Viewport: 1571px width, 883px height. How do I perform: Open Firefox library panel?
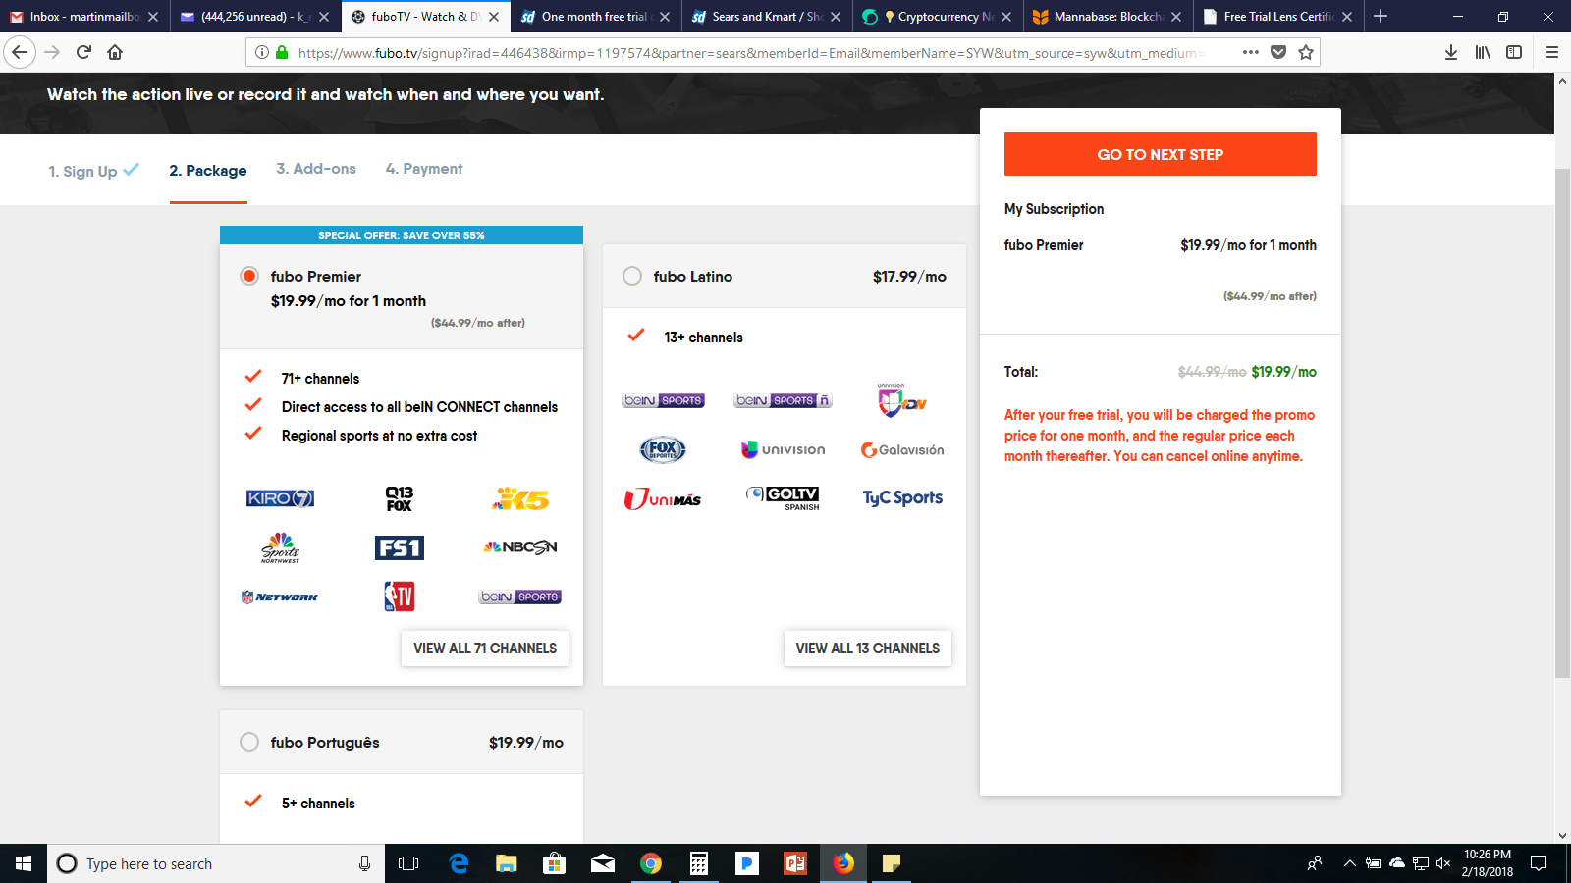coord(1483,52)
